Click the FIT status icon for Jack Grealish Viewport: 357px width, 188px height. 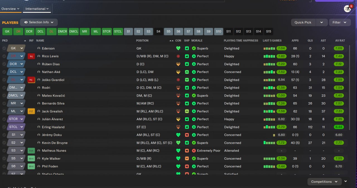(31, 111)
